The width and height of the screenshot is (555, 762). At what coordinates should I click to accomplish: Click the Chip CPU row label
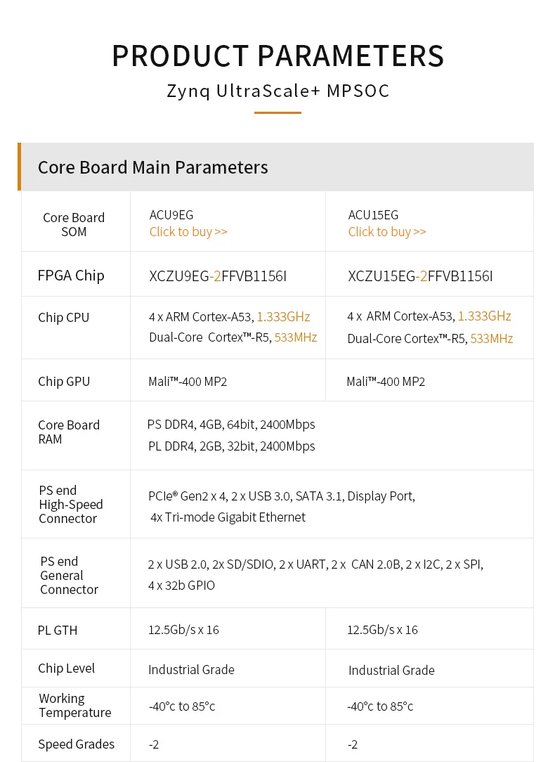pos(64,318)
